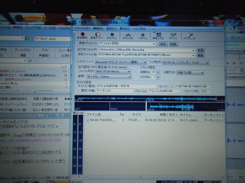Viewport: 245px width, 183px height.
Task: Open the ファイル(F) menu
Action: pyautogui.click(x=82, y=28)
